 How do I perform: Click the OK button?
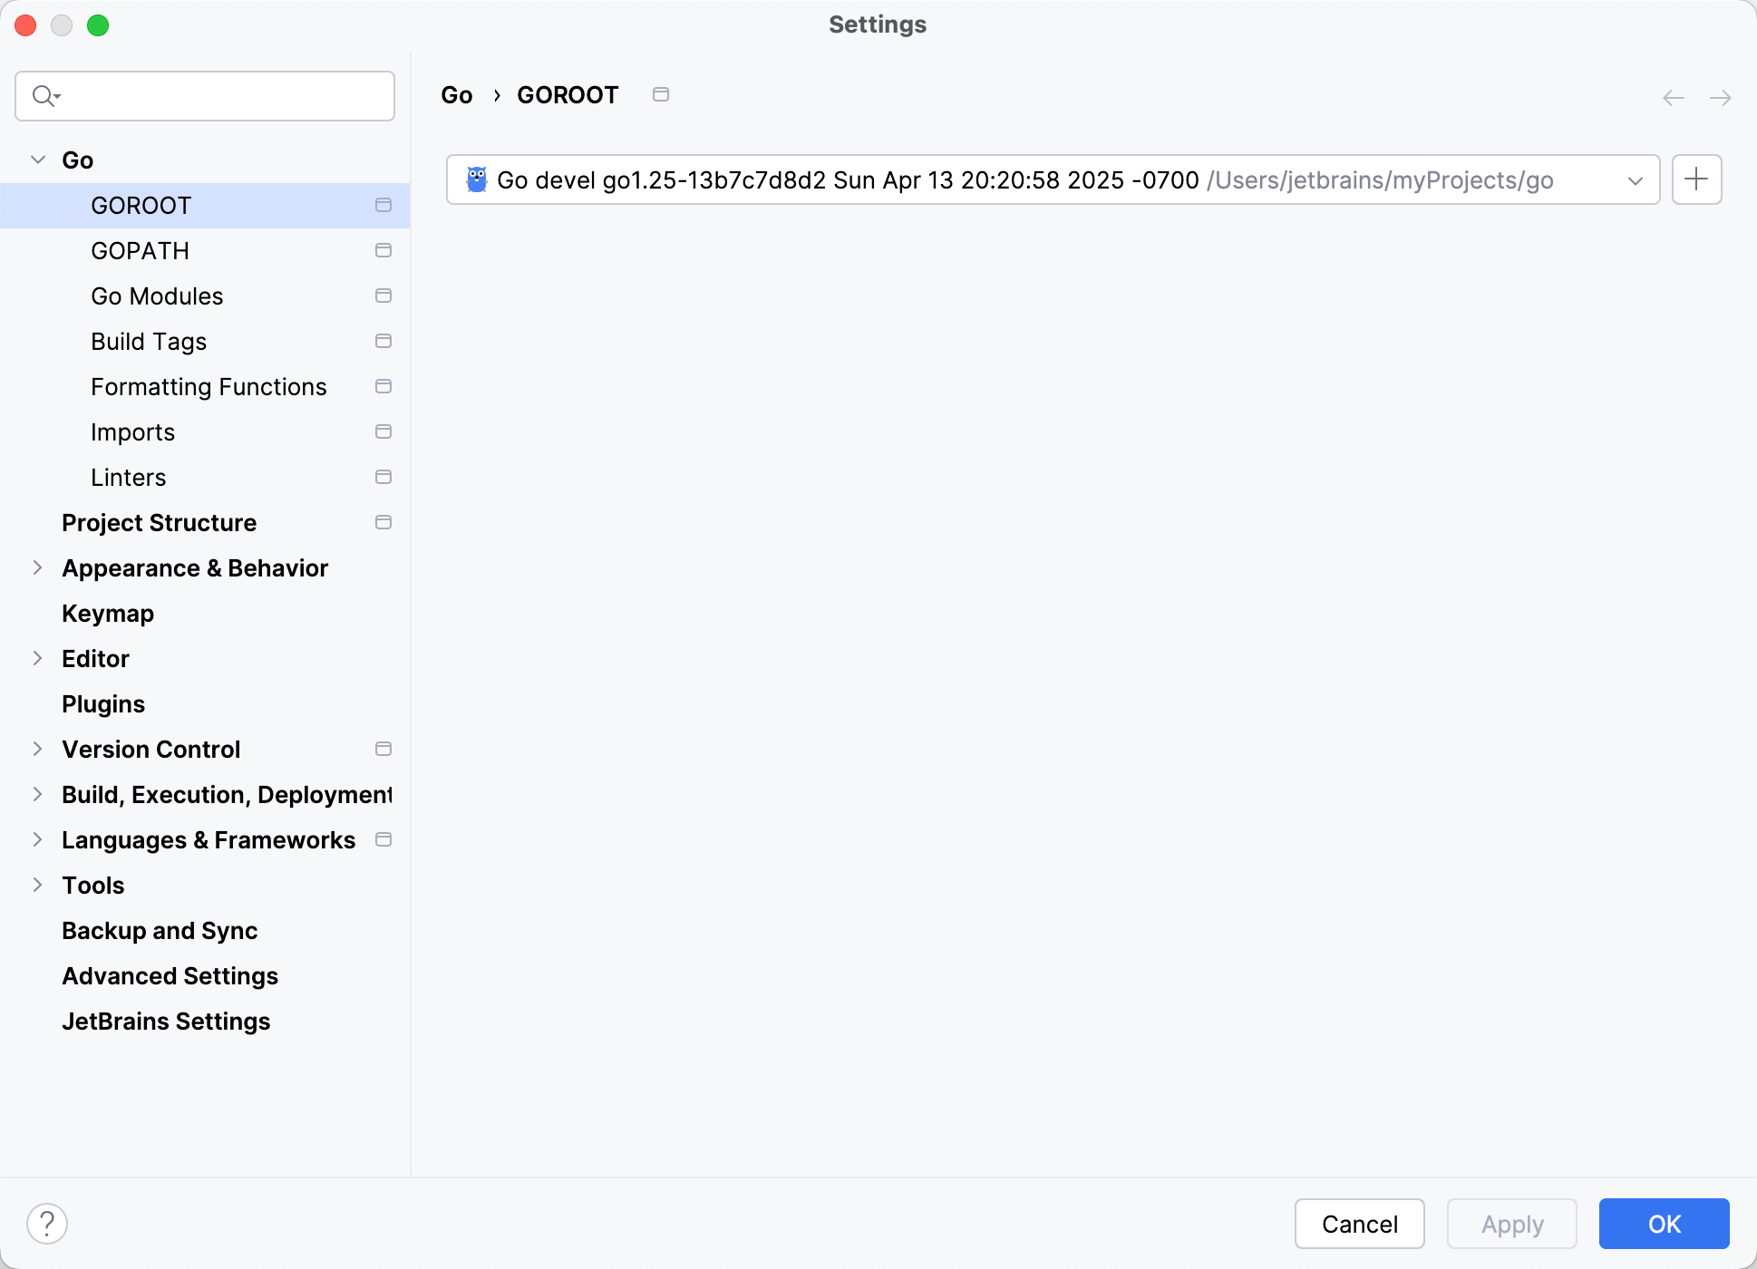pyautogui.click(x=1663, y=1224)
